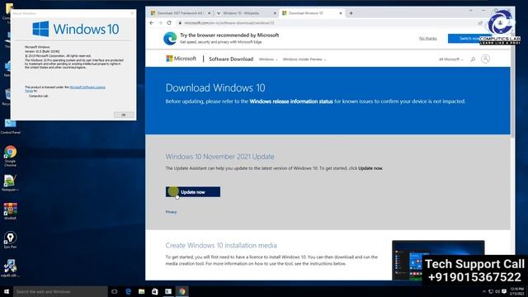Click 'Windows 10 November 2021 Update' heading
528x297 pixels.
click(x=219, y=157)
